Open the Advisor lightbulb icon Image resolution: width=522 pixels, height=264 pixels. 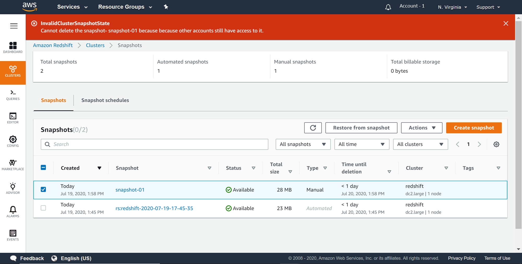click(13, 188)
